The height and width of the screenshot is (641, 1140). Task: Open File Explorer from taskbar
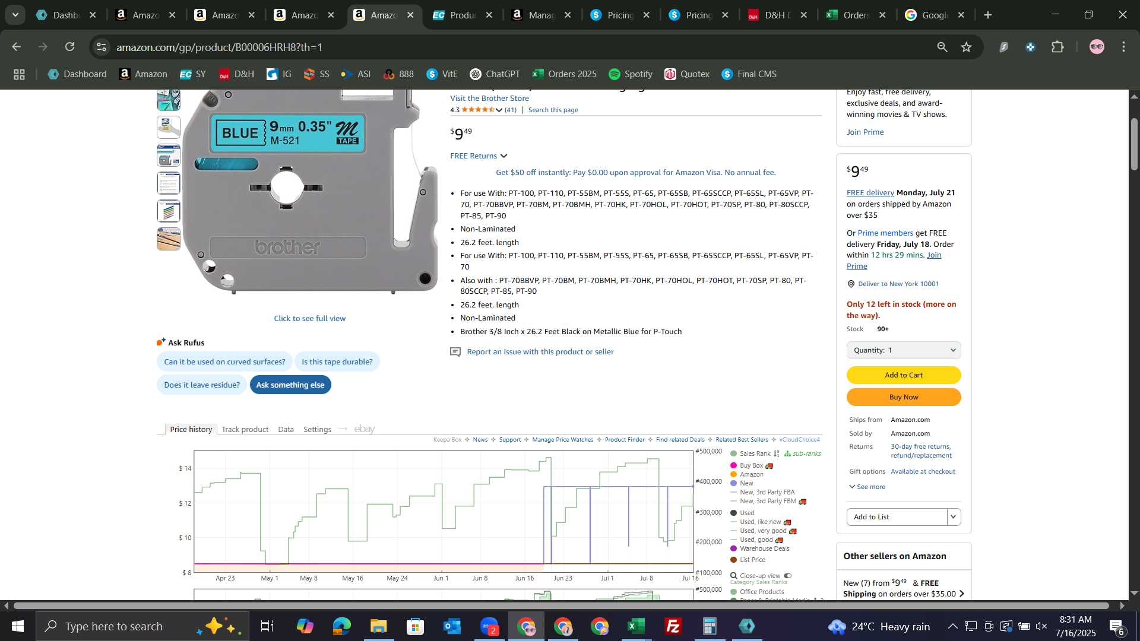378,626
